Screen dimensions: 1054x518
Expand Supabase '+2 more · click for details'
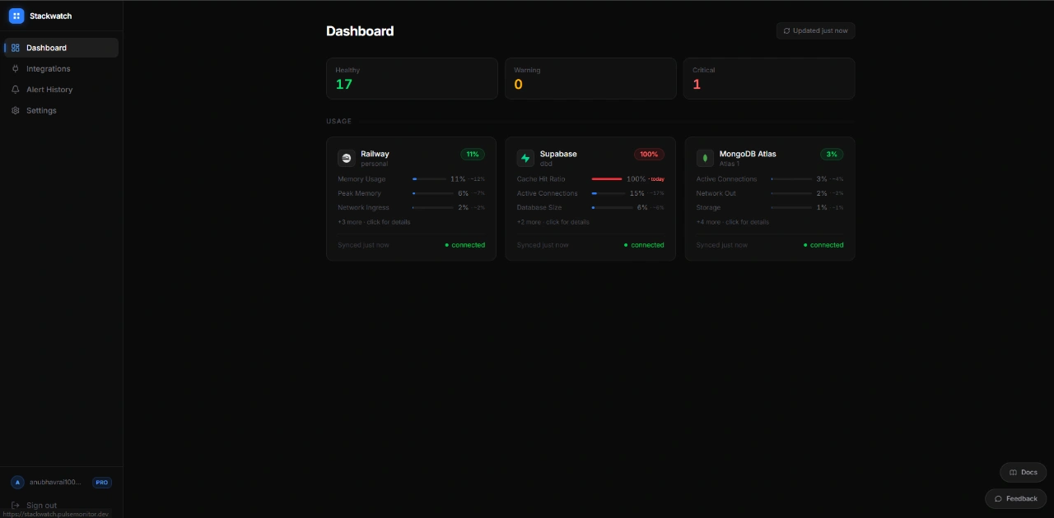click(553, 222)
